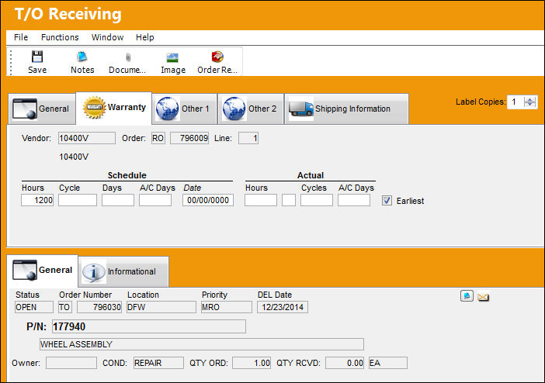
Task: Open the Notes toolbar icon
Action: click(x=82, y=57)
